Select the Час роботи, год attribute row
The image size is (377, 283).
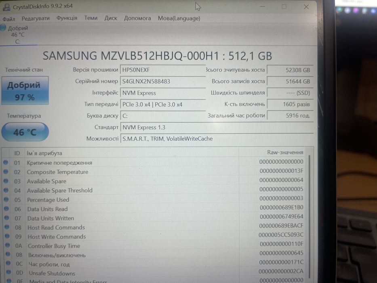tap(154, 263)
